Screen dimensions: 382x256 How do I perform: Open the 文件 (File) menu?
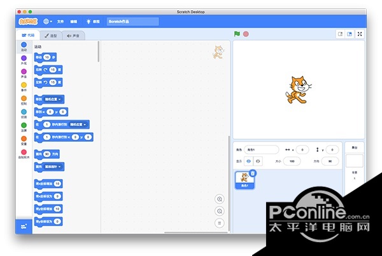(60, 22)
